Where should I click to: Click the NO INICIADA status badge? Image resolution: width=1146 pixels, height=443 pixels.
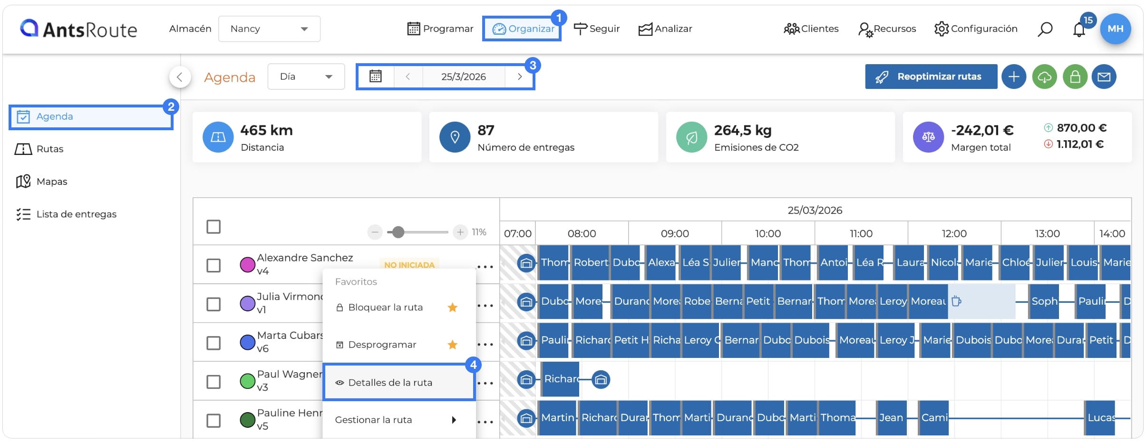click(x=409, y=265)
